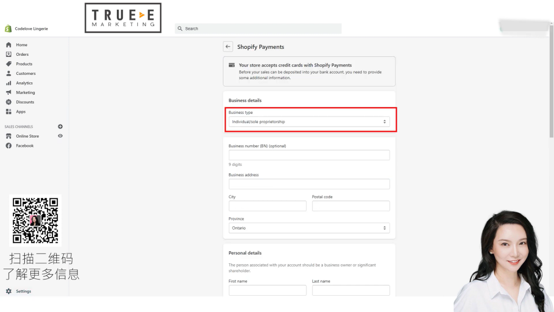Click the page vertical scrollbar
This screenshot has height=312, width=554.
(x=551, y=81)
